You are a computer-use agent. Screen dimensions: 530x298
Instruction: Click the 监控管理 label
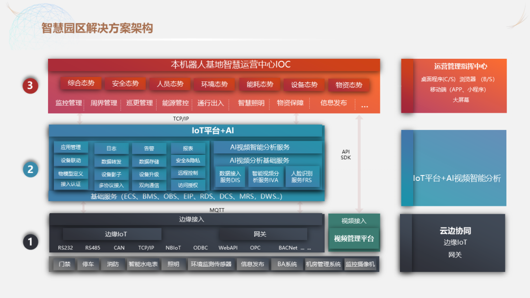click(x=69, y=103)
